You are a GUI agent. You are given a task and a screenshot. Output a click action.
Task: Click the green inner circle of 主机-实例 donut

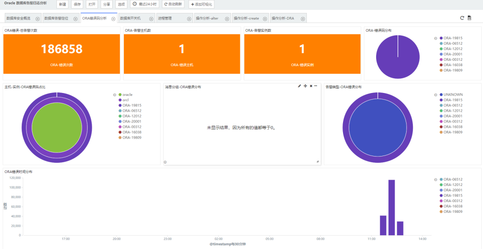point(57,127)
